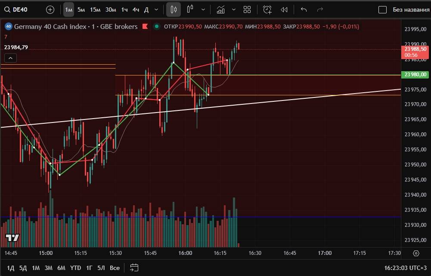Open go-to-date calendar icon
The width and height of the screenshot is (431, 276).
(134, 267)
